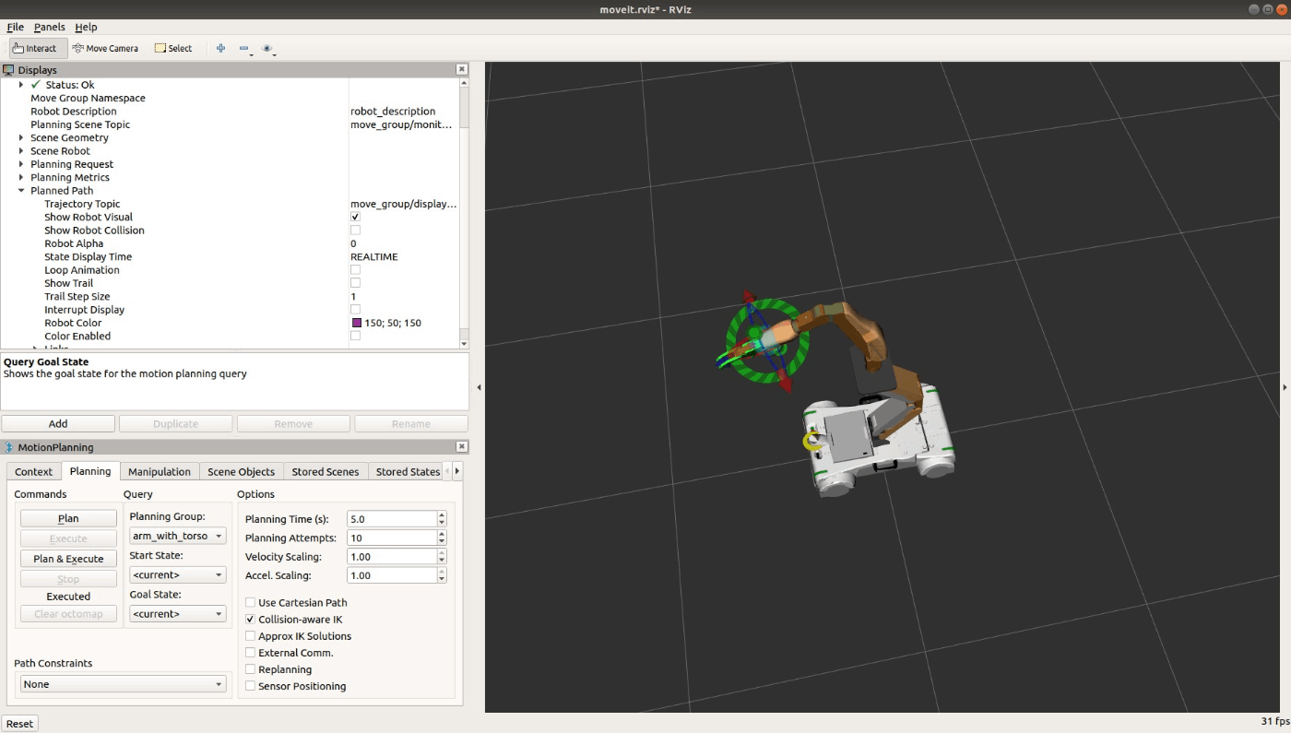The height and width of the screenshot is (733, 1291).
Task: Open the Panels menu
Action: [x=49, y=27]
